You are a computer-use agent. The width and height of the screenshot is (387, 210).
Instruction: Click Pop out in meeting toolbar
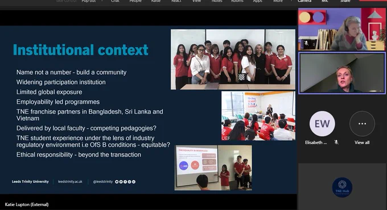pos(89,1)
